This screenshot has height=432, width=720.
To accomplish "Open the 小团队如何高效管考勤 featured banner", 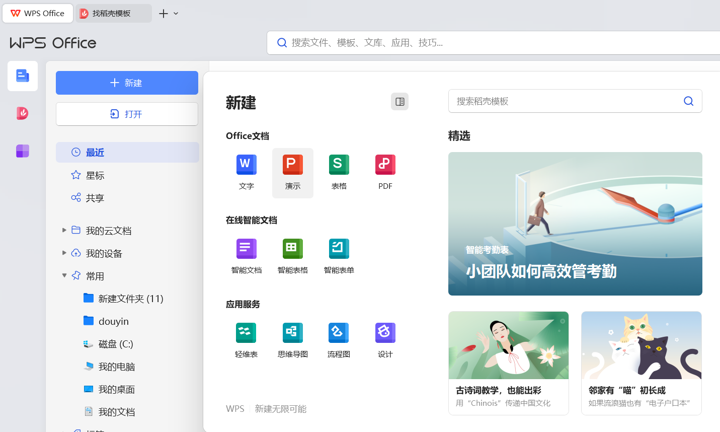I will pyautogui.click(x=575, y=224).
